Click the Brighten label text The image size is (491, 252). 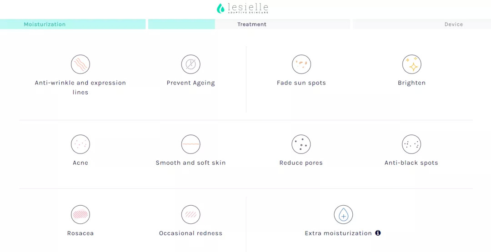point(412,83)
